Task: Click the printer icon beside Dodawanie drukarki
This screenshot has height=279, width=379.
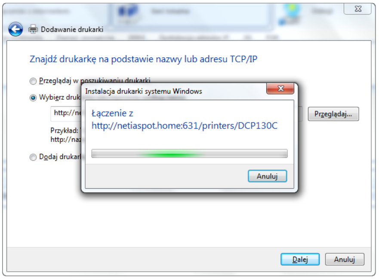Action: [33, 29]
